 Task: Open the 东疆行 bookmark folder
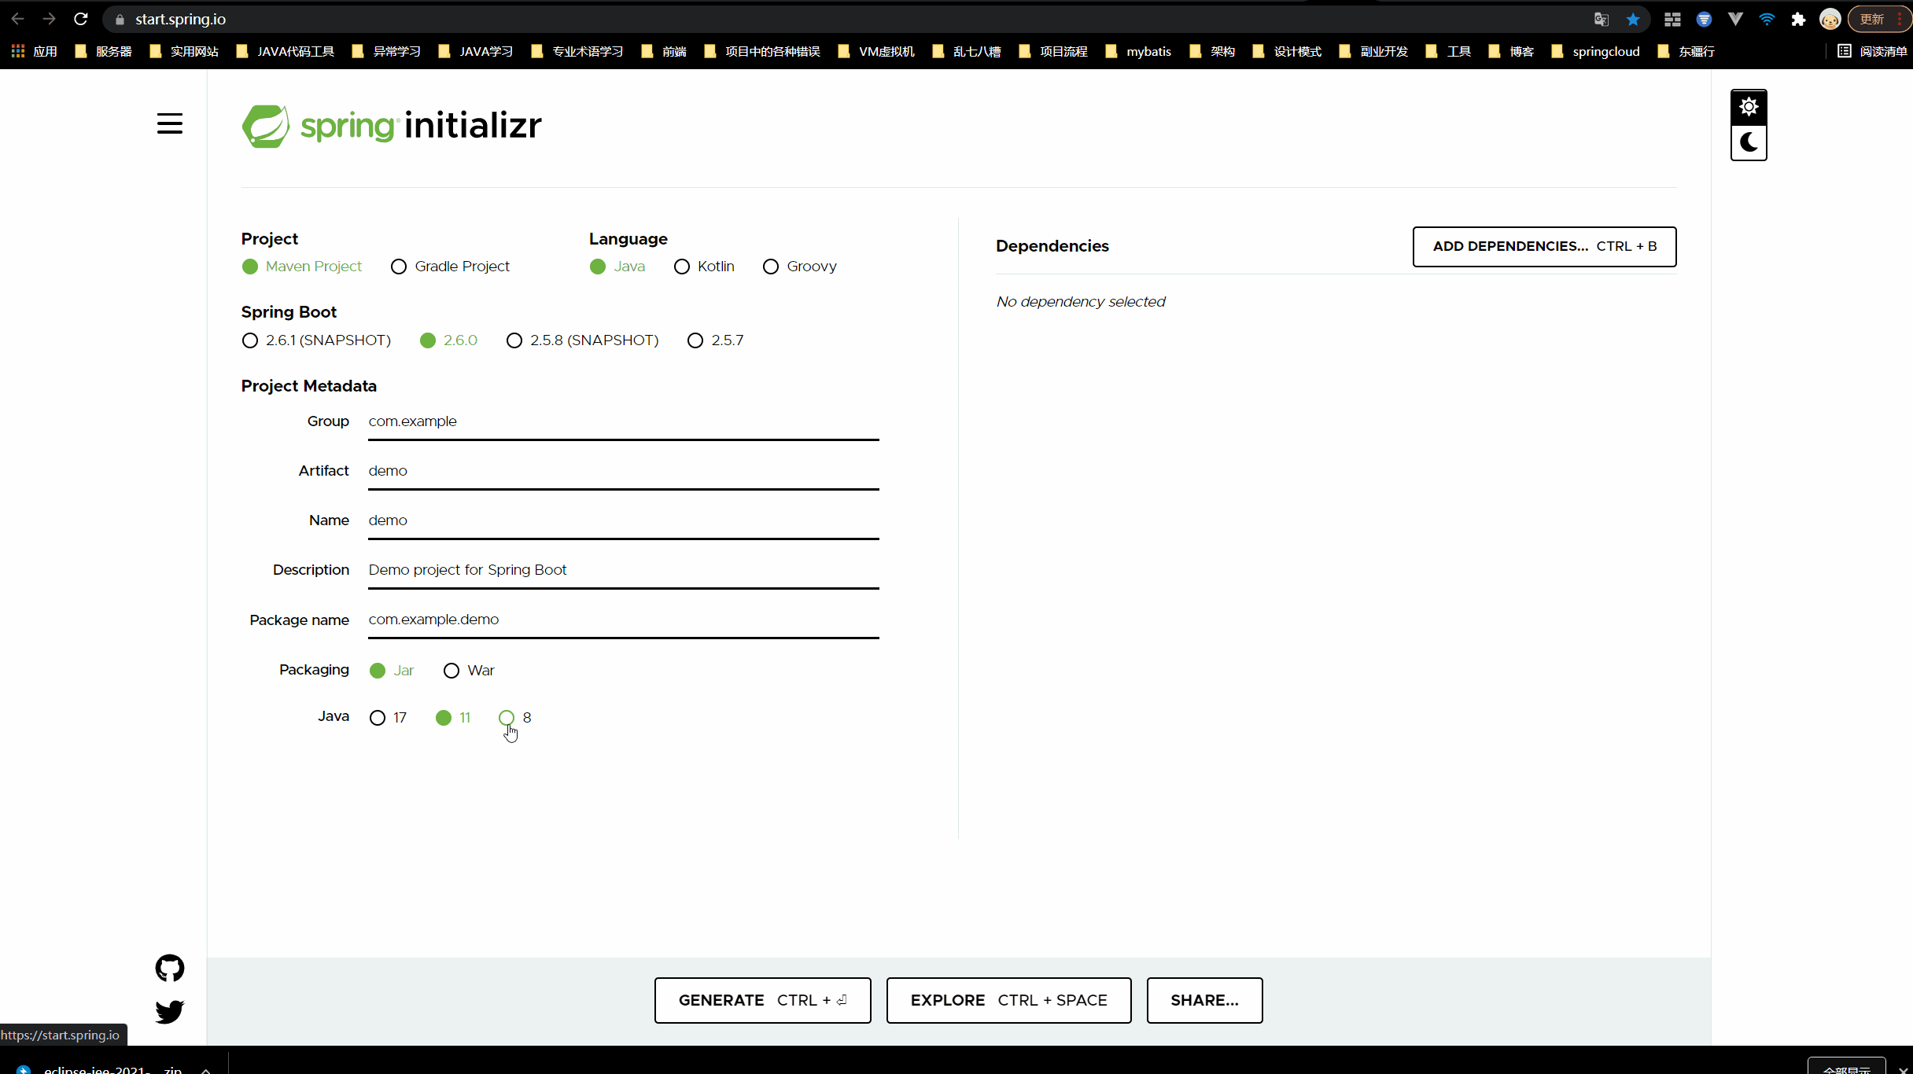(x=1686, y=51)
